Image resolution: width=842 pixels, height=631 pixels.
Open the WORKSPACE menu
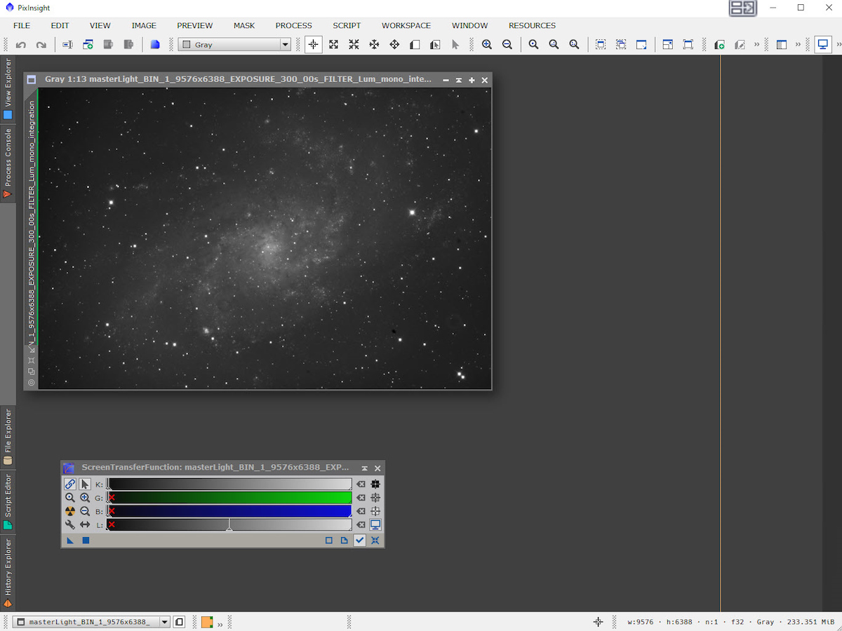pyautogui.click(x=406, y=25)
